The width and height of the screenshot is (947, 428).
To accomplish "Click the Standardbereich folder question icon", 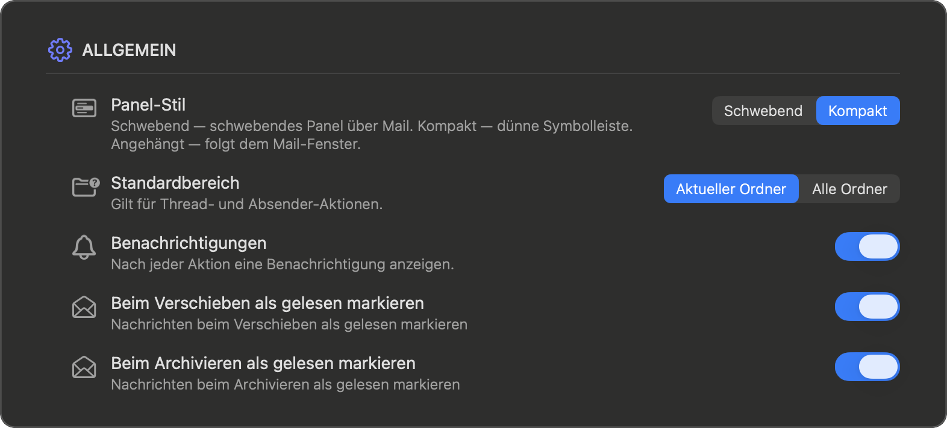I will (86, 186).
